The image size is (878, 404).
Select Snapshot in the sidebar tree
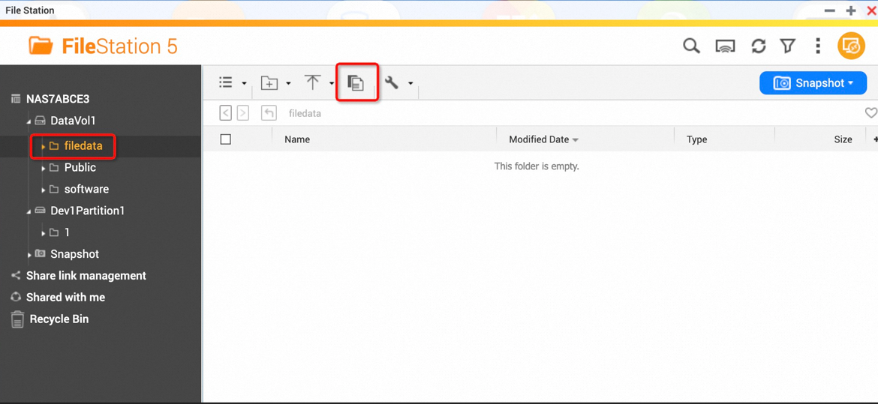click(74, 254)
